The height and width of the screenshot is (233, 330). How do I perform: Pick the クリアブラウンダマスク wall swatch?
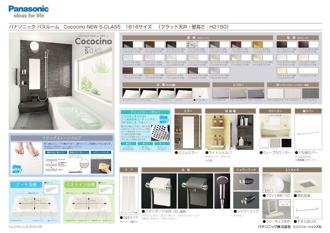point(197,70)
